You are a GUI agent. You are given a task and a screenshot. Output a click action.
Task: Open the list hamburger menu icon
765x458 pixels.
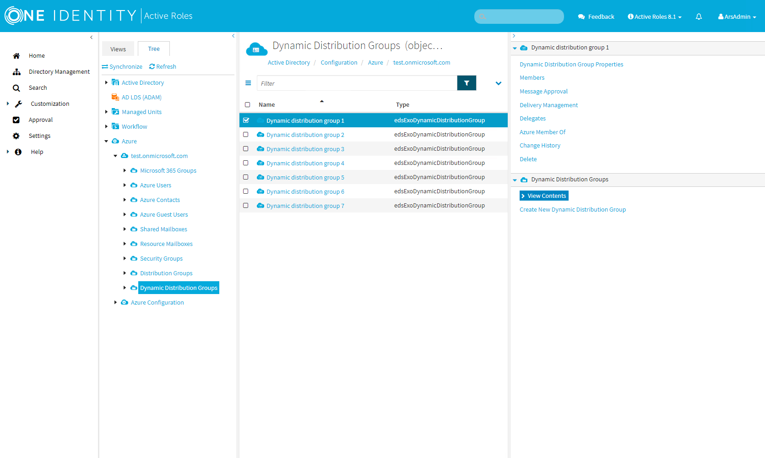click(248, 83)
